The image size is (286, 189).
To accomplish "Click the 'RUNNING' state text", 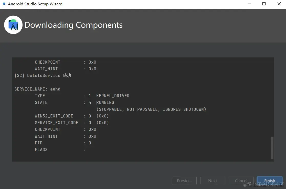I will pos(105,102).
